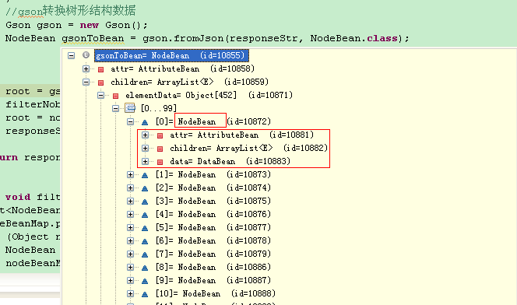The image size is (517, 305).
Task: Click the blue triangle icon of [2]
Action: [145, 188]
